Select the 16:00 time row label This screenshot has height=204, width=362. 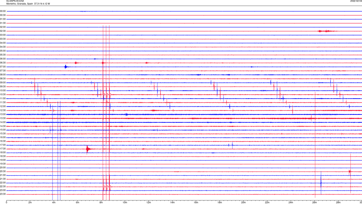coord(3,138)
